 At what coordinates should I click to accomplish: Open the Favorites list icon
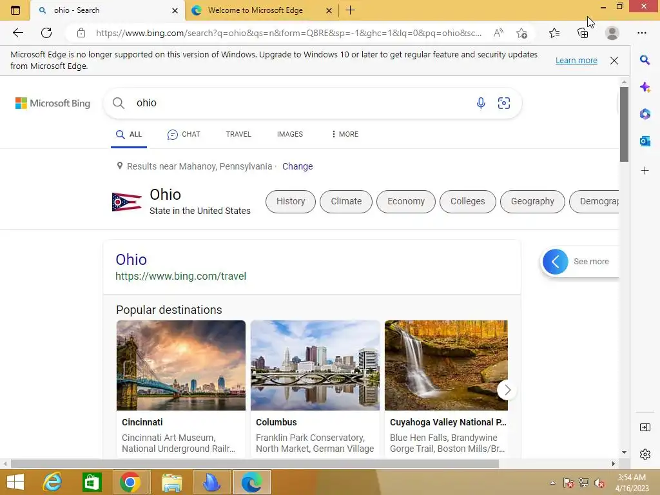[x=554, y=33]
